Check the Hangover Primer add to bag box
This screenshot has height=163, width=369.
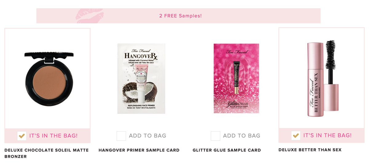121,136
